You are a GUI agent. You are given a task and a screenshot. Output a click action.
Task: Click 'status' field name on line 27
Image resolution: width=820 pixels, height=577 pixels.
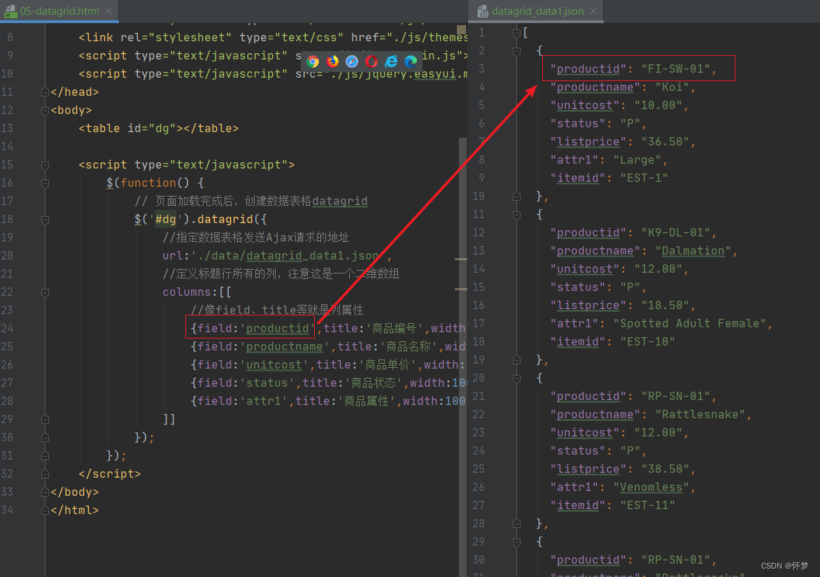267,383
